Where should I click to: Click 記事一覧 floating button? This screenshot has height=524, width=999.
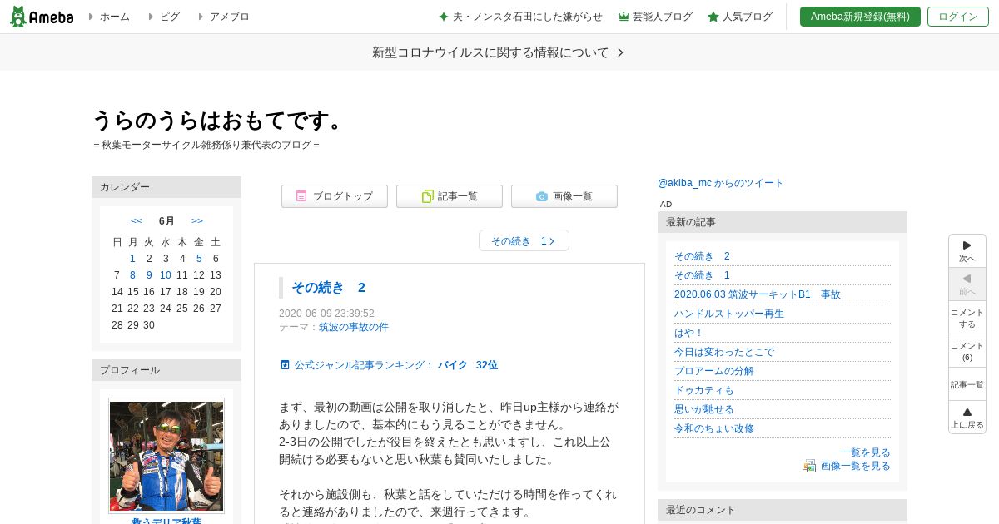point(967,384)
